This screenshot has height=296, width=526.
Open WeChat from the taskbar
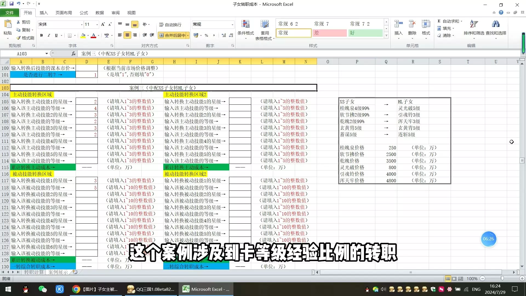click(x=42, y=289)
